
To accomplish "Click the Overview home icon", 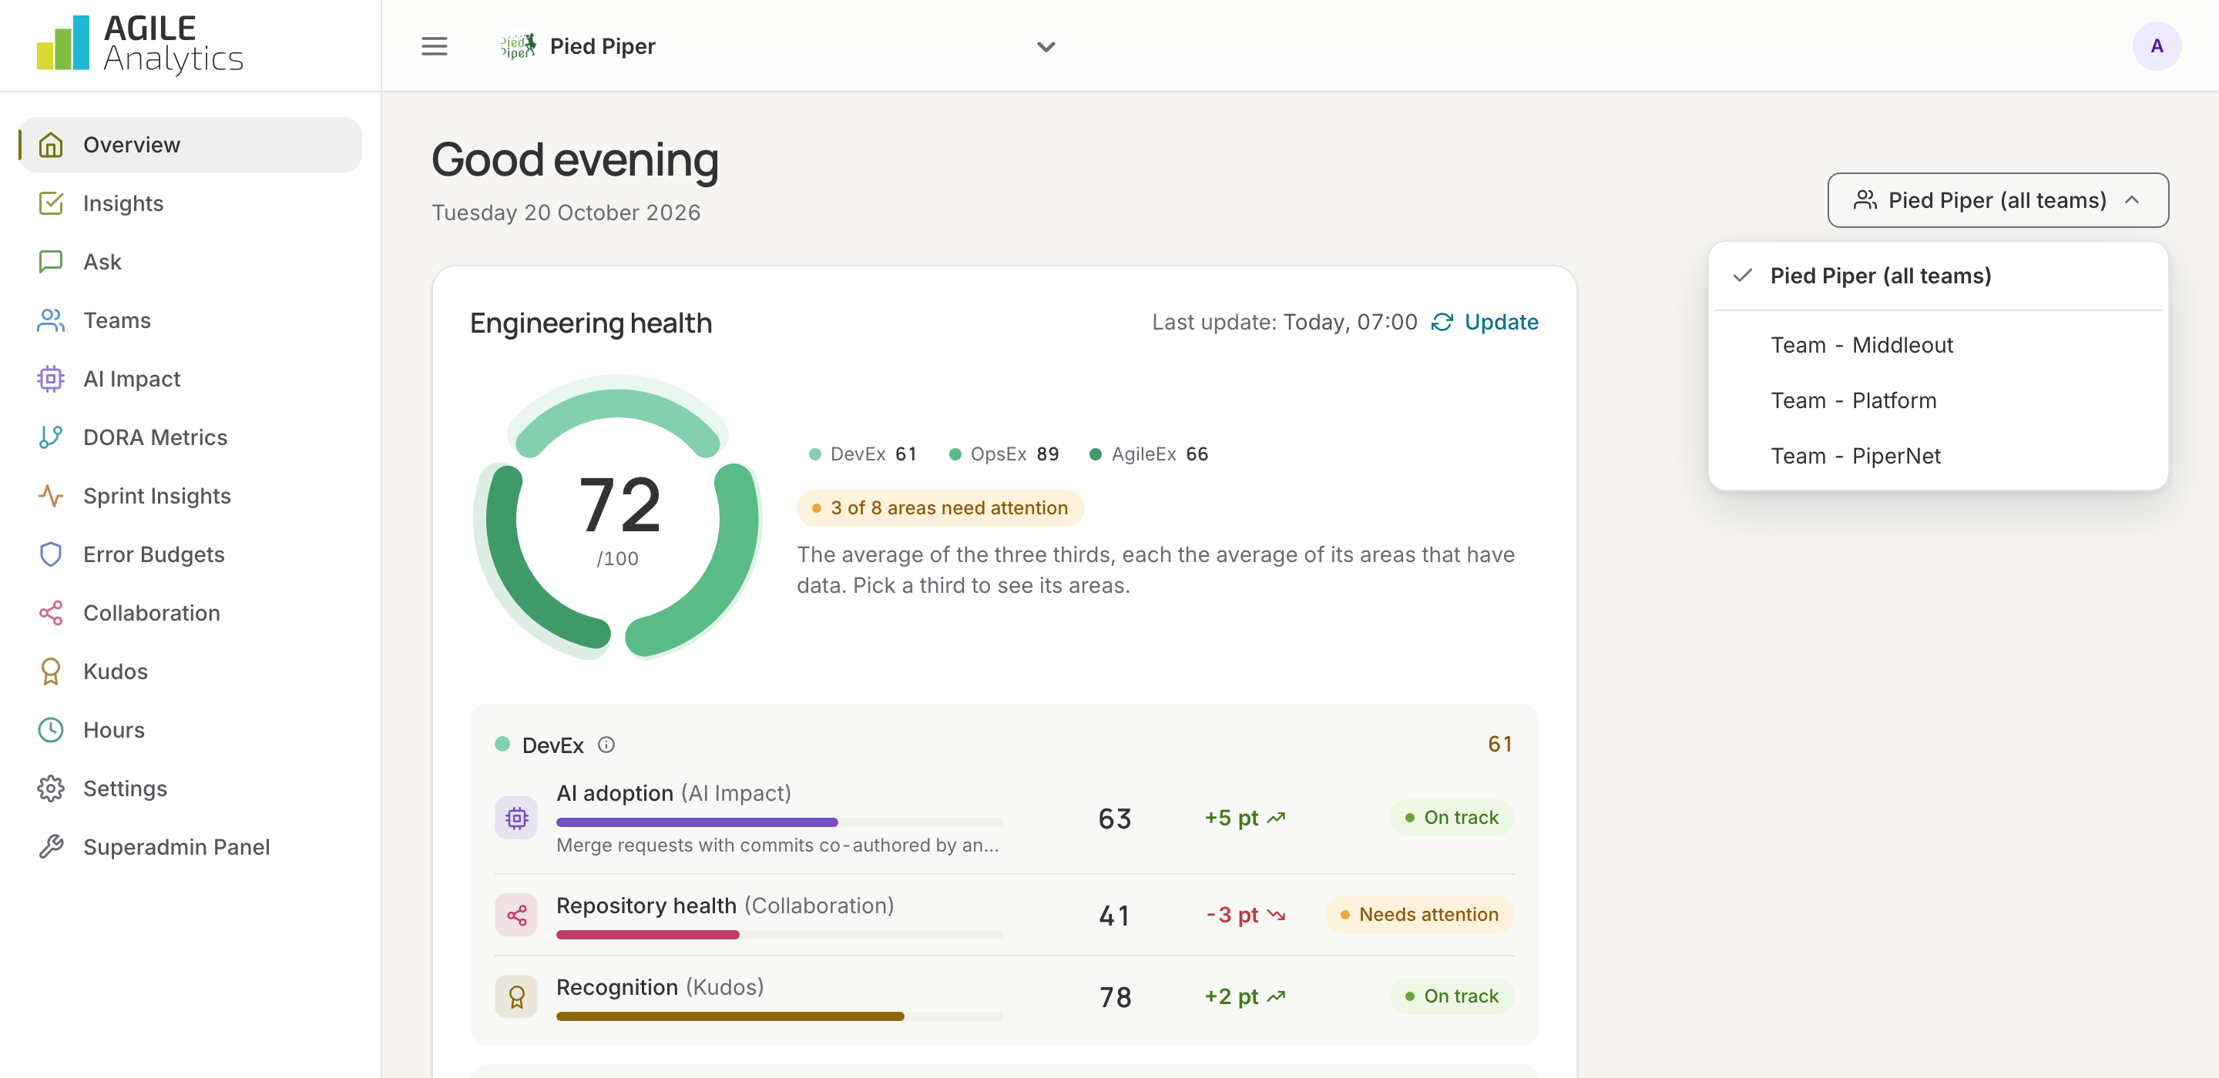I will pos(51,145).
